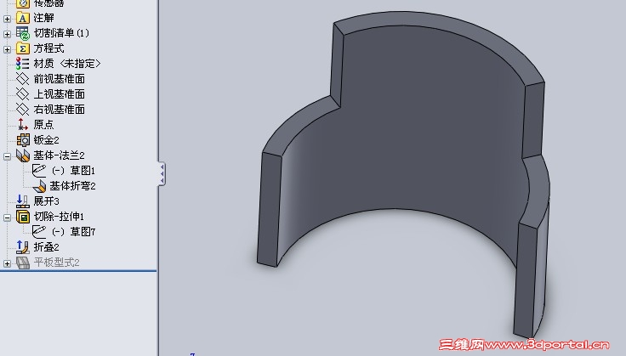Collapse the 基体-法兰2 feature
The width and height of the screenshot is (626, 356).
point(7,156)
